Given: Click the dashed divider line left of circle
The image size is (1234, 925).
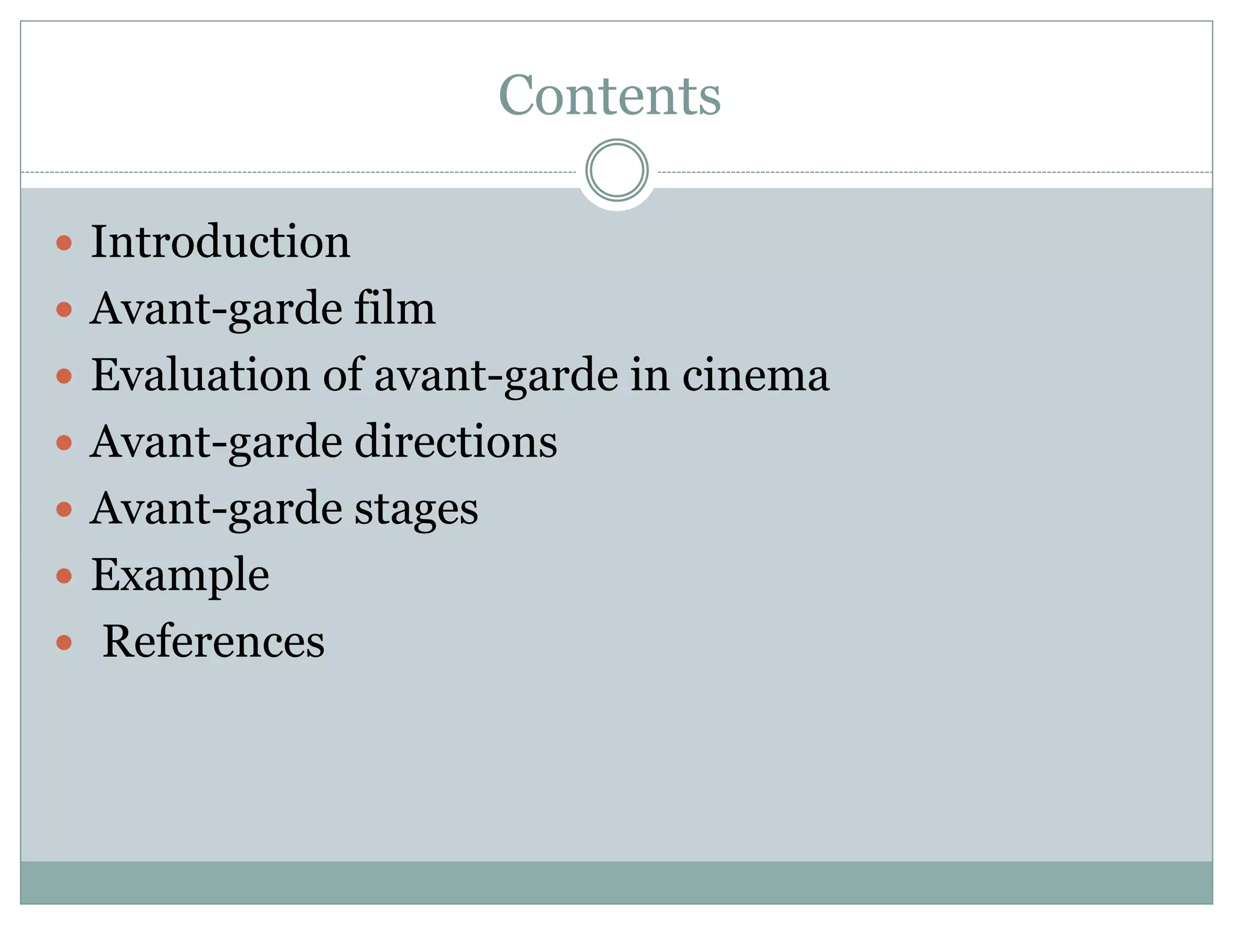Looking at the screenshot, I should point(301,173).
